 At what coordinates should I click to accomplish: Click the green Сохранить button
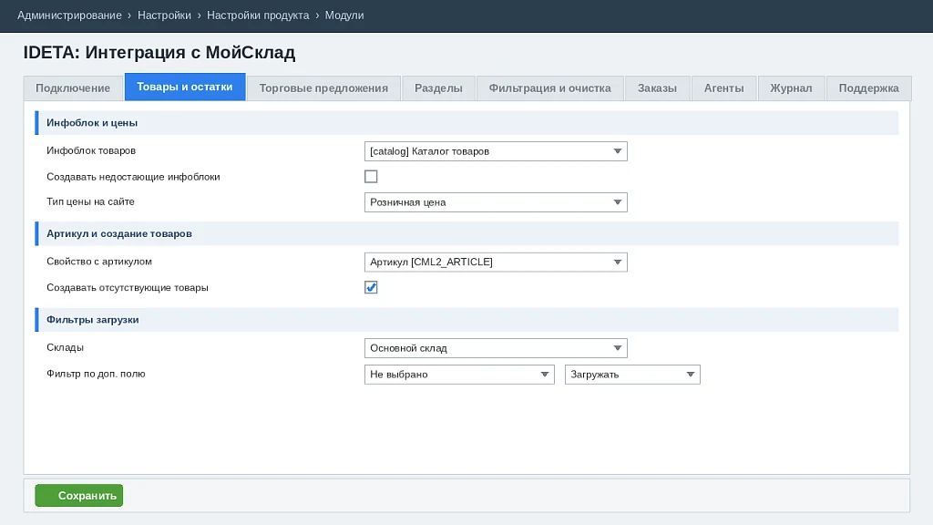pyautogui.click(x=79, y=495)
